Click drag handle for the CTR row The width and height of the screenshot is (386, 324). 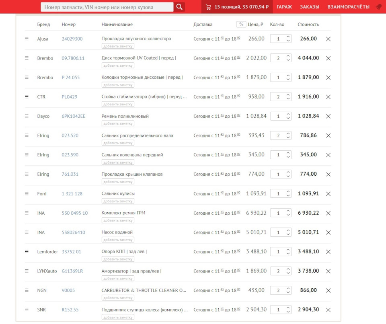(27, 97)
